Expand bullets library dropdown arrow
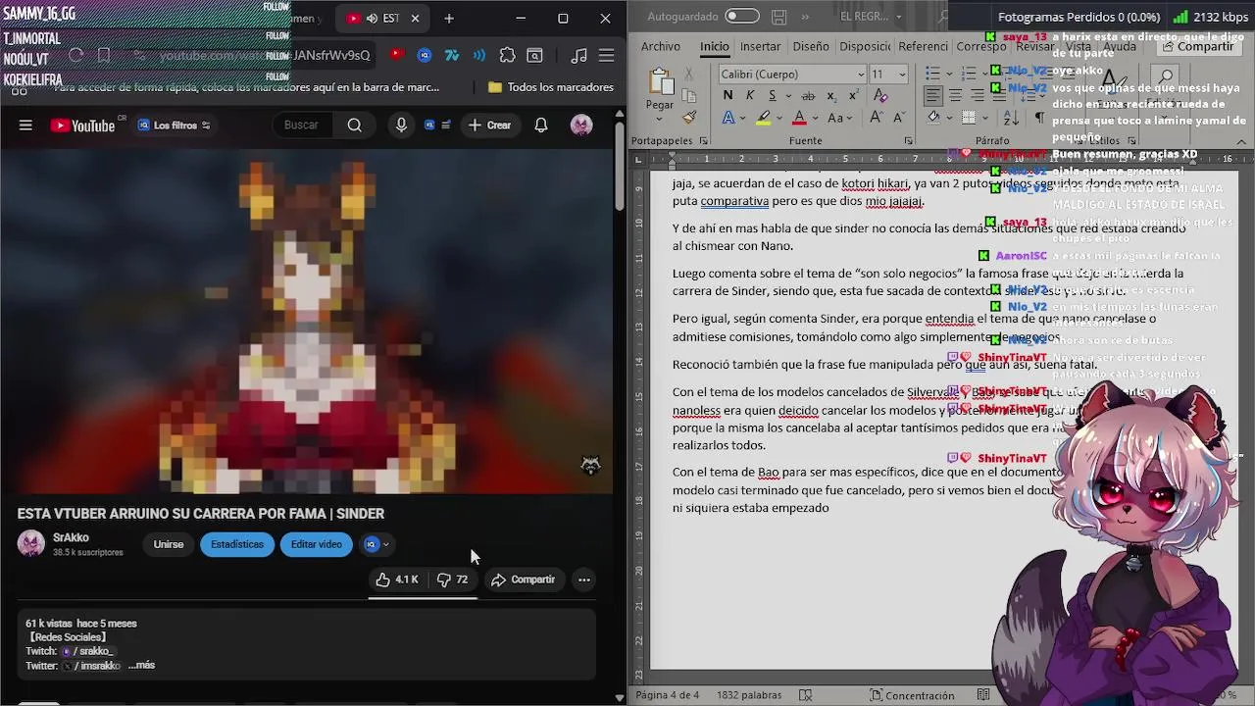1255x706 pixels. pyautogui.click(x=948, y=75)
